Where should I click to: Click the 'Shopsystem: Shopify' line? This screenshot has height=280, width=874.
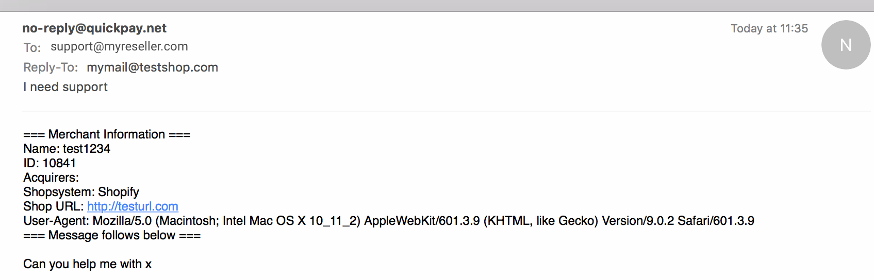tap(81, 192)
